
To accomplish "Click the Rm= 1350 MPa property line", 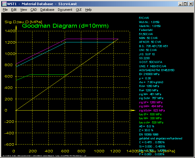I will pyautogui.click(x=148, y=86).
